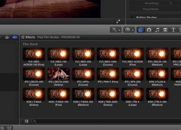Close the Effects browser panel
The image size is (181, 130).
23,37
